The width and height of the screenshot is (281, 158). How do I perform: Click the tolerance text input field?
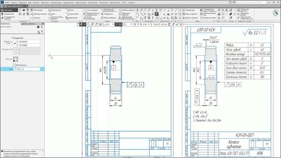27,69
